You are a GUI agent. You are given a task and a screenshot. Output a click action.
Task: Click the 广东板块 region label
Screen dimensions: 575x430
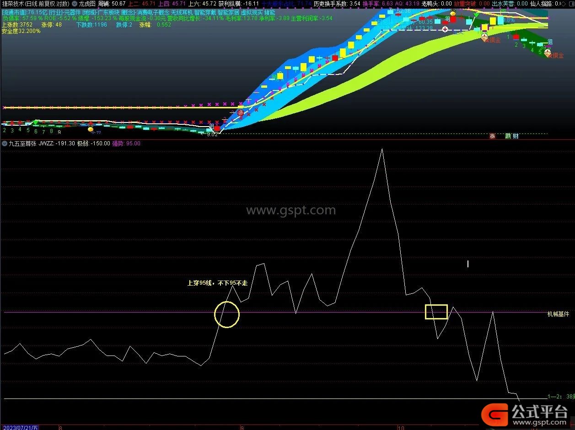[108, 12]
